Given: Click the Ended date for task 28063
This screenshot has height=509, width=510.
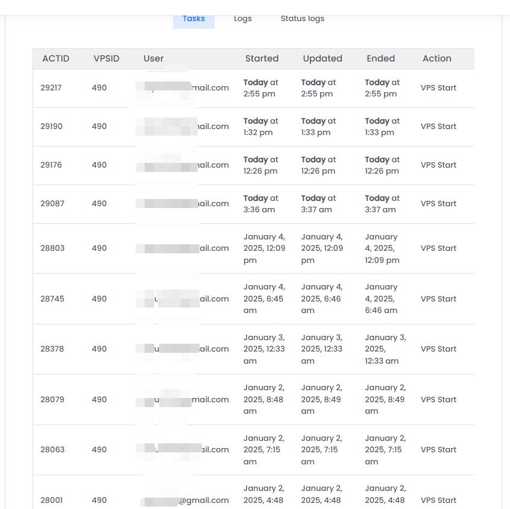Looking at the screenshot, I should (385, 449).
